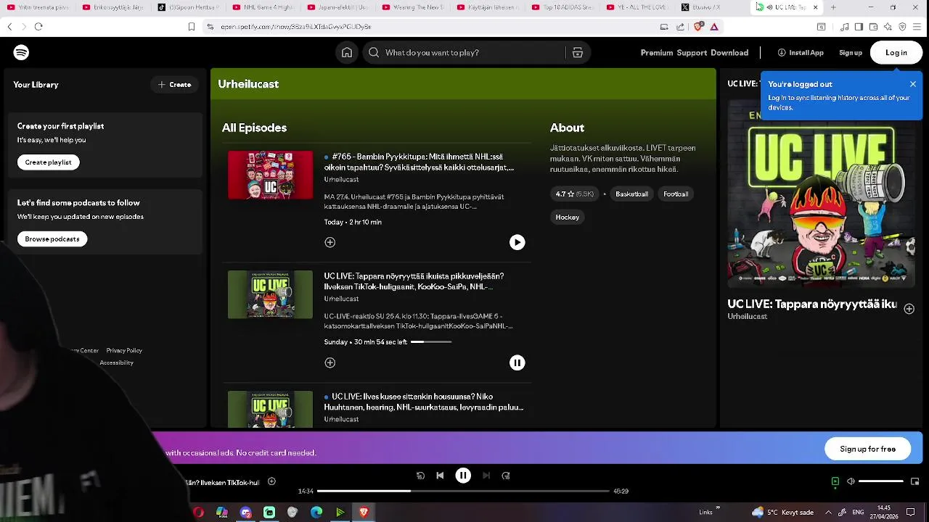Open Urheilucast link under now playing title
929x522 pixels.
coord(748,317)
